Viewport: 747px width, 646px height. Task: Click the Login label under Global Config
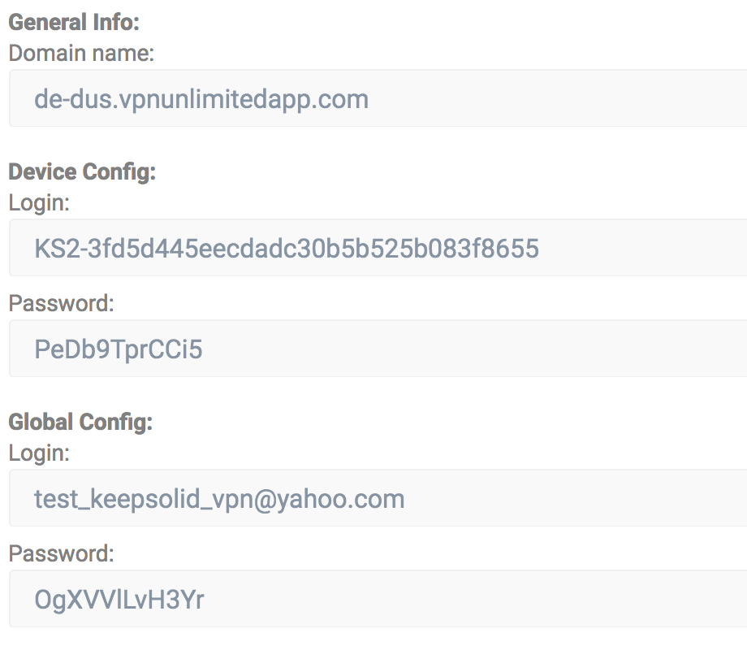(x=39, y=453)
